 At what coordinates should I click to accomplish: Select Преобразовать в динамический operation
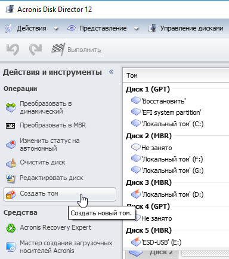pos(46,108)
